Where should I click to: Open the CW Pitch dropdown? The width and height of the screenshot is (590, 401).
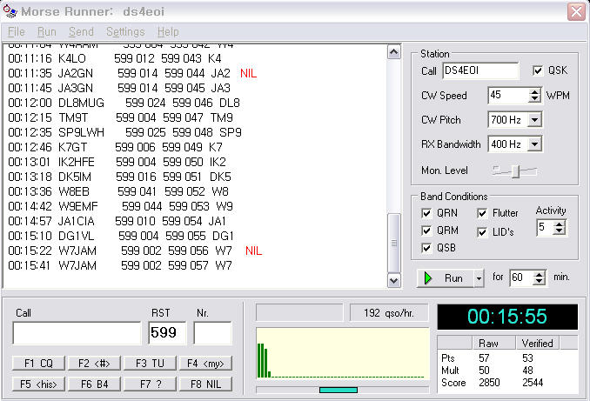coord(534,120)
